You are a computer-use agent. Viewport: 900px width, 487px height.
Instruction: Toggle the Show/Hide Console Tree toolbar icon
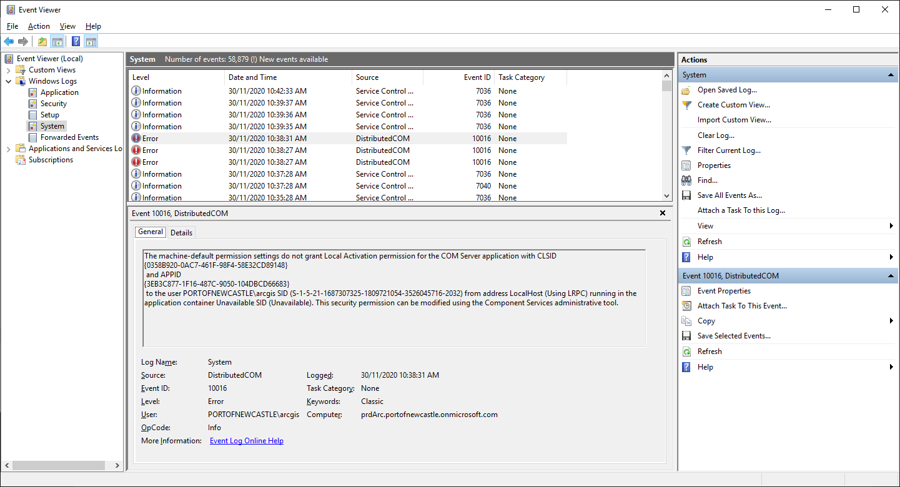click(x=57, y=41)
